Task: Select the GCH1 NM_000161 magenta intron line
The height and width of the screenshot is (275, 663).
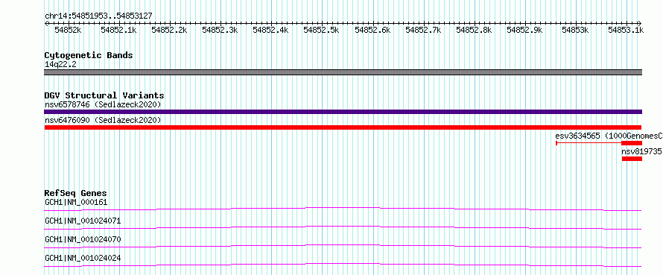Action: click(343, 209)
